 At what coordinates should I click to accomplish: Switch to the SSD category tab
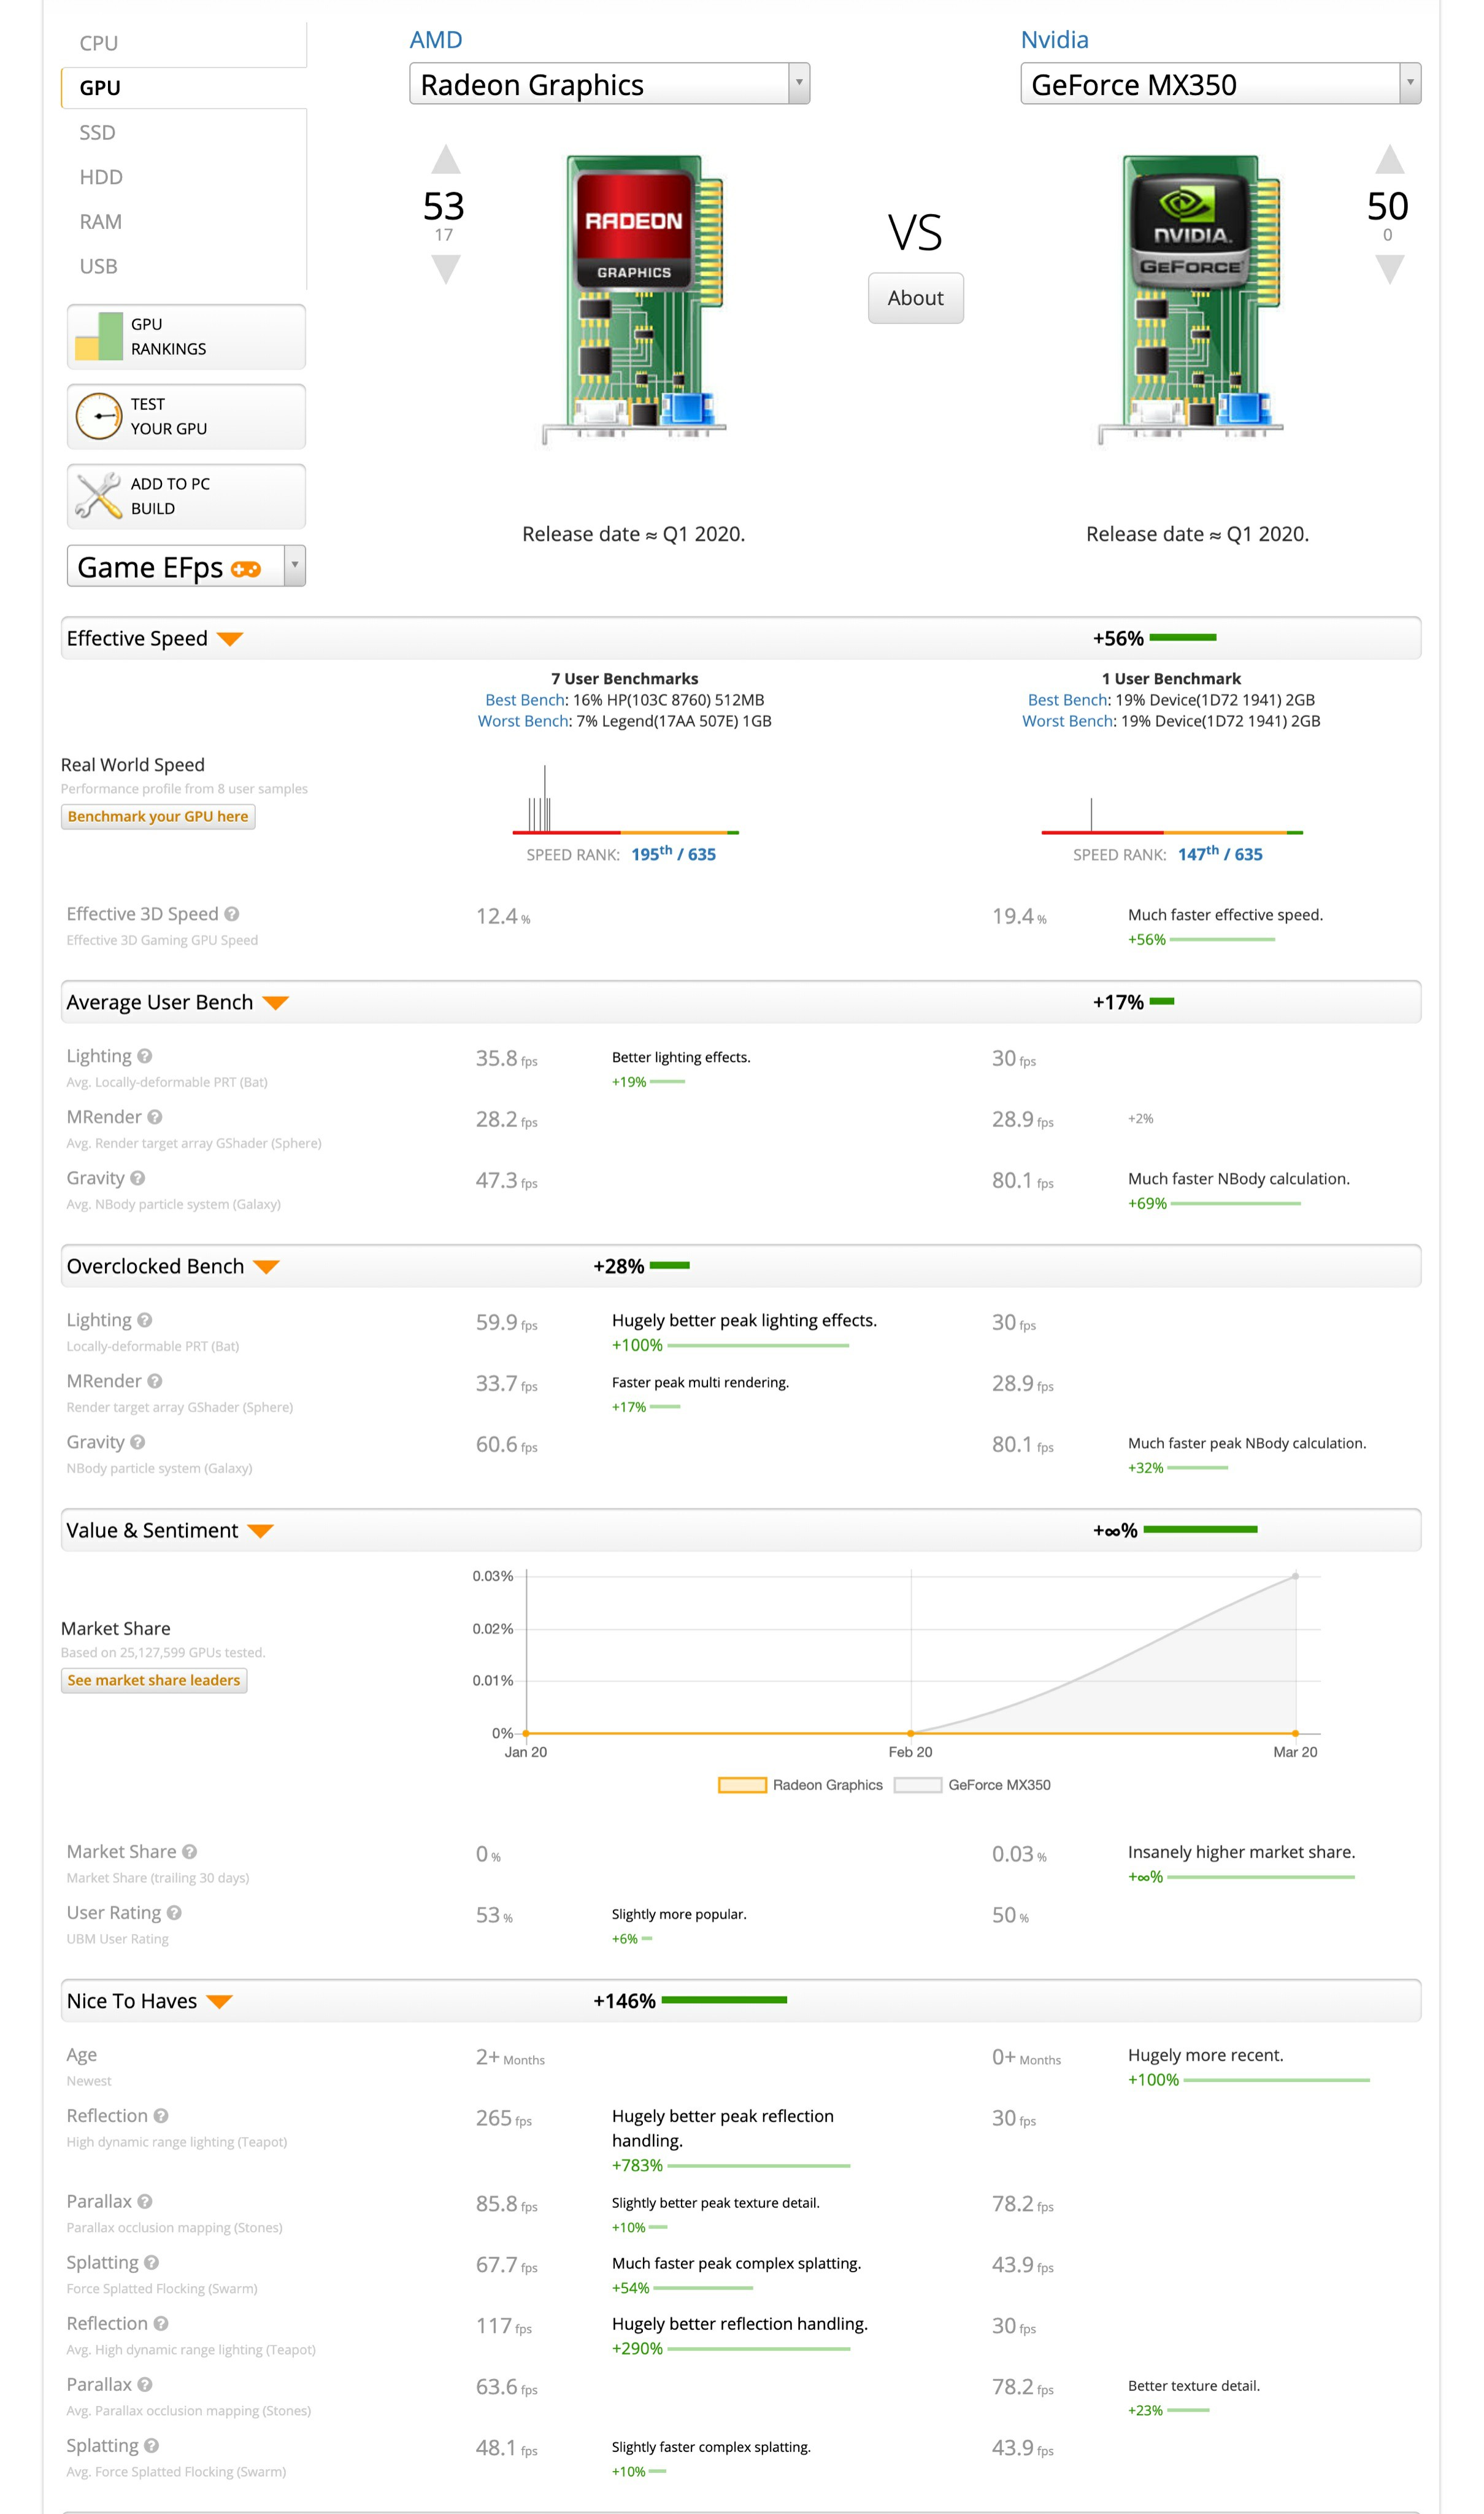pos(98,132)
